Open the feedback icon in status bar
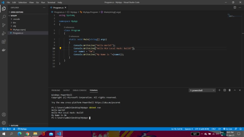This screenshot has height=137, width=244. (236, 129)
